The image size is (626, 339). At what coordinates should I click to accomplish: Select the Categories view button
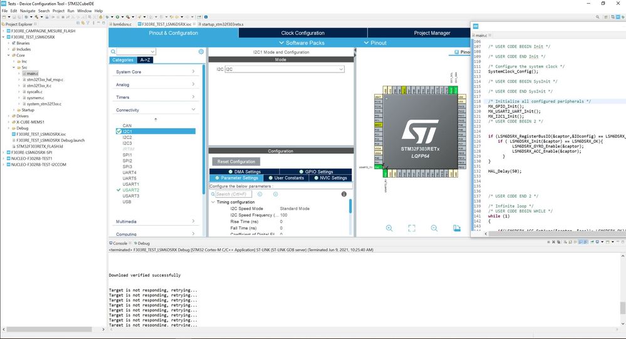point(123,60)
